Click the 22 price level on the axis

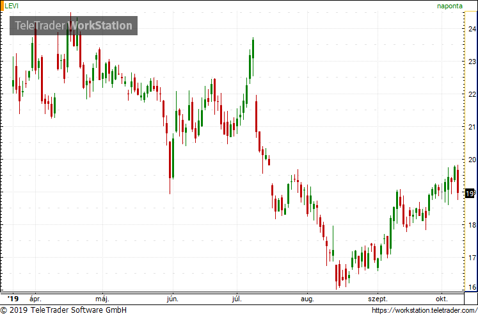coord(472,94)
